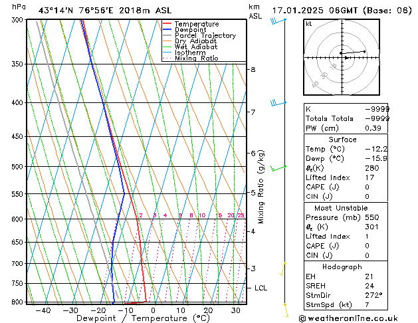Click the 'Hodograph' section header

(x=342, y=267)
